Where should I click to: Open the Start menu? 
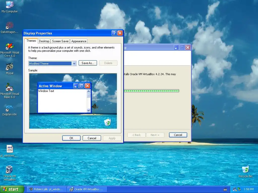(x=12, y=189)
